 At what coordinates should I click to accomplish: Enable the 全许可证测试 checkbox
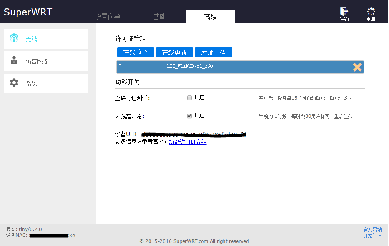(190, 98)
